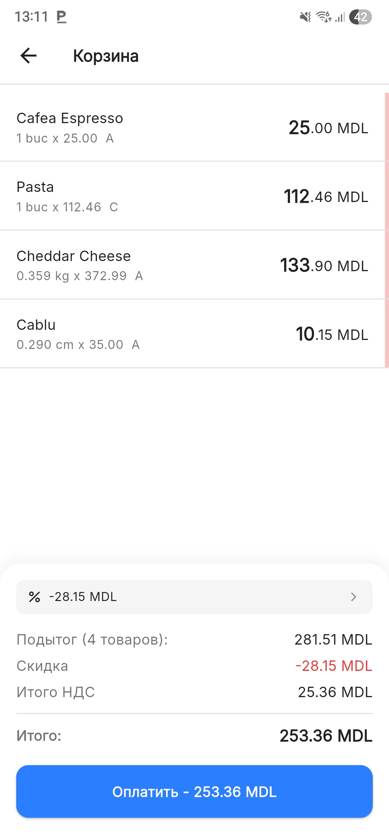This screenshot has height=834, width=389.
Task: Tap the parking notification icon
Action: pyautogui.click(x=62, y=17)
